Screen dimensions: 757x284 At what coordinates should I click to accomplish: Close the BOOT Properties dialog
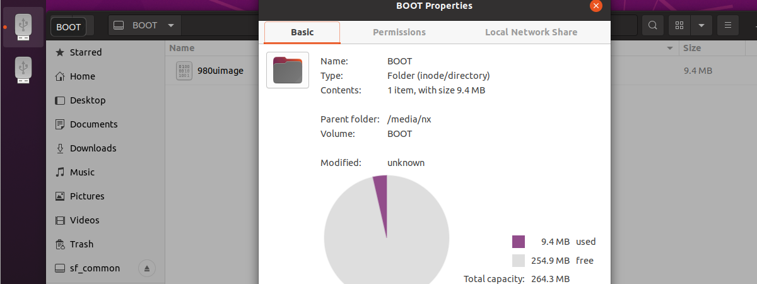(x=596, y=6)
